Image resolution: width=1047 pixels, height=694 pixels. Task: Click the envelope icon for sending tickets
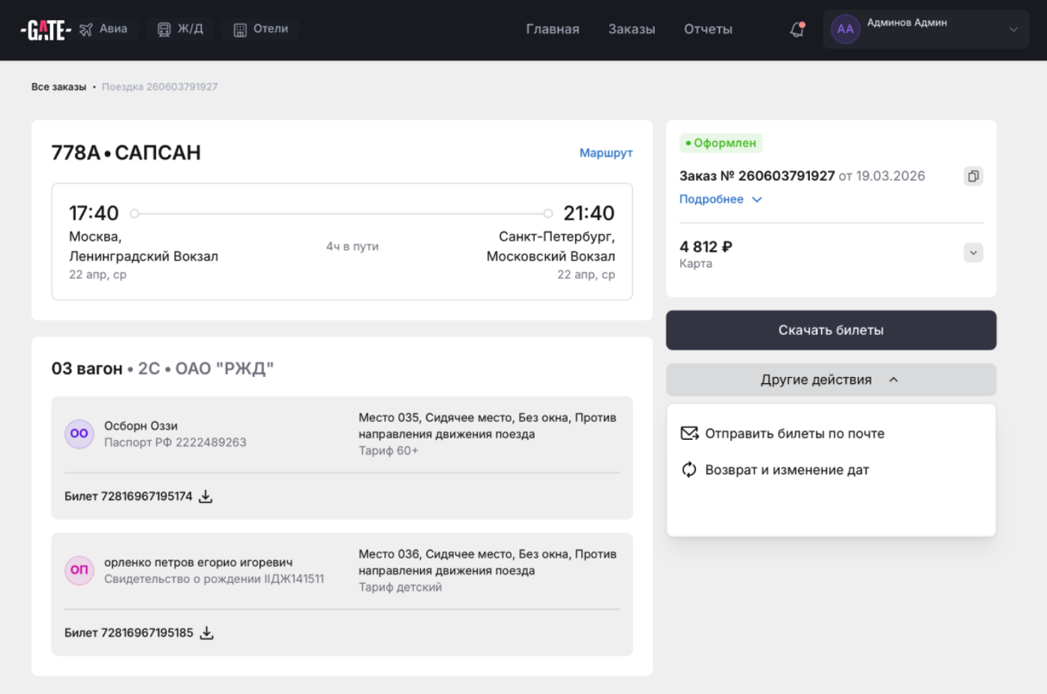click(688, 433)
